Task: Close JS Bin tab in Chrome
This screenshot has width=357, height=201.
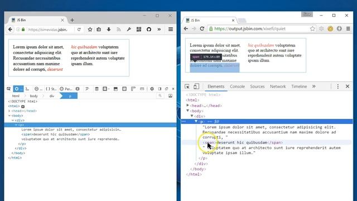Action: (x=233, y=20)
